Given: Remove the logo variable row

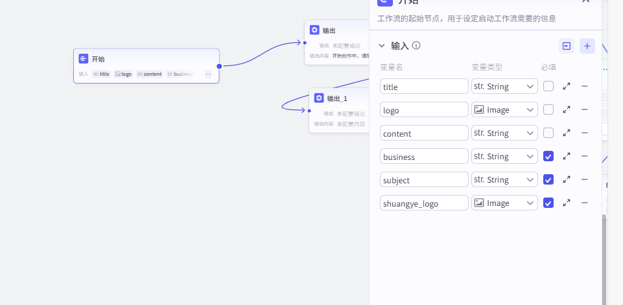Looking at the screenshot, I should [x=584, y=109].
